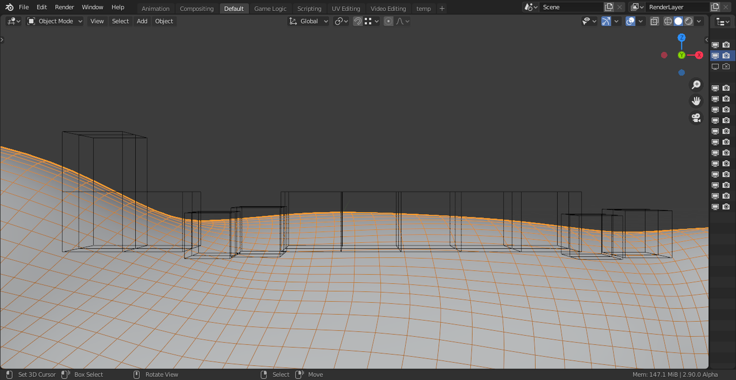Switch to the UV Editing workspace tab

pos(346,9)
